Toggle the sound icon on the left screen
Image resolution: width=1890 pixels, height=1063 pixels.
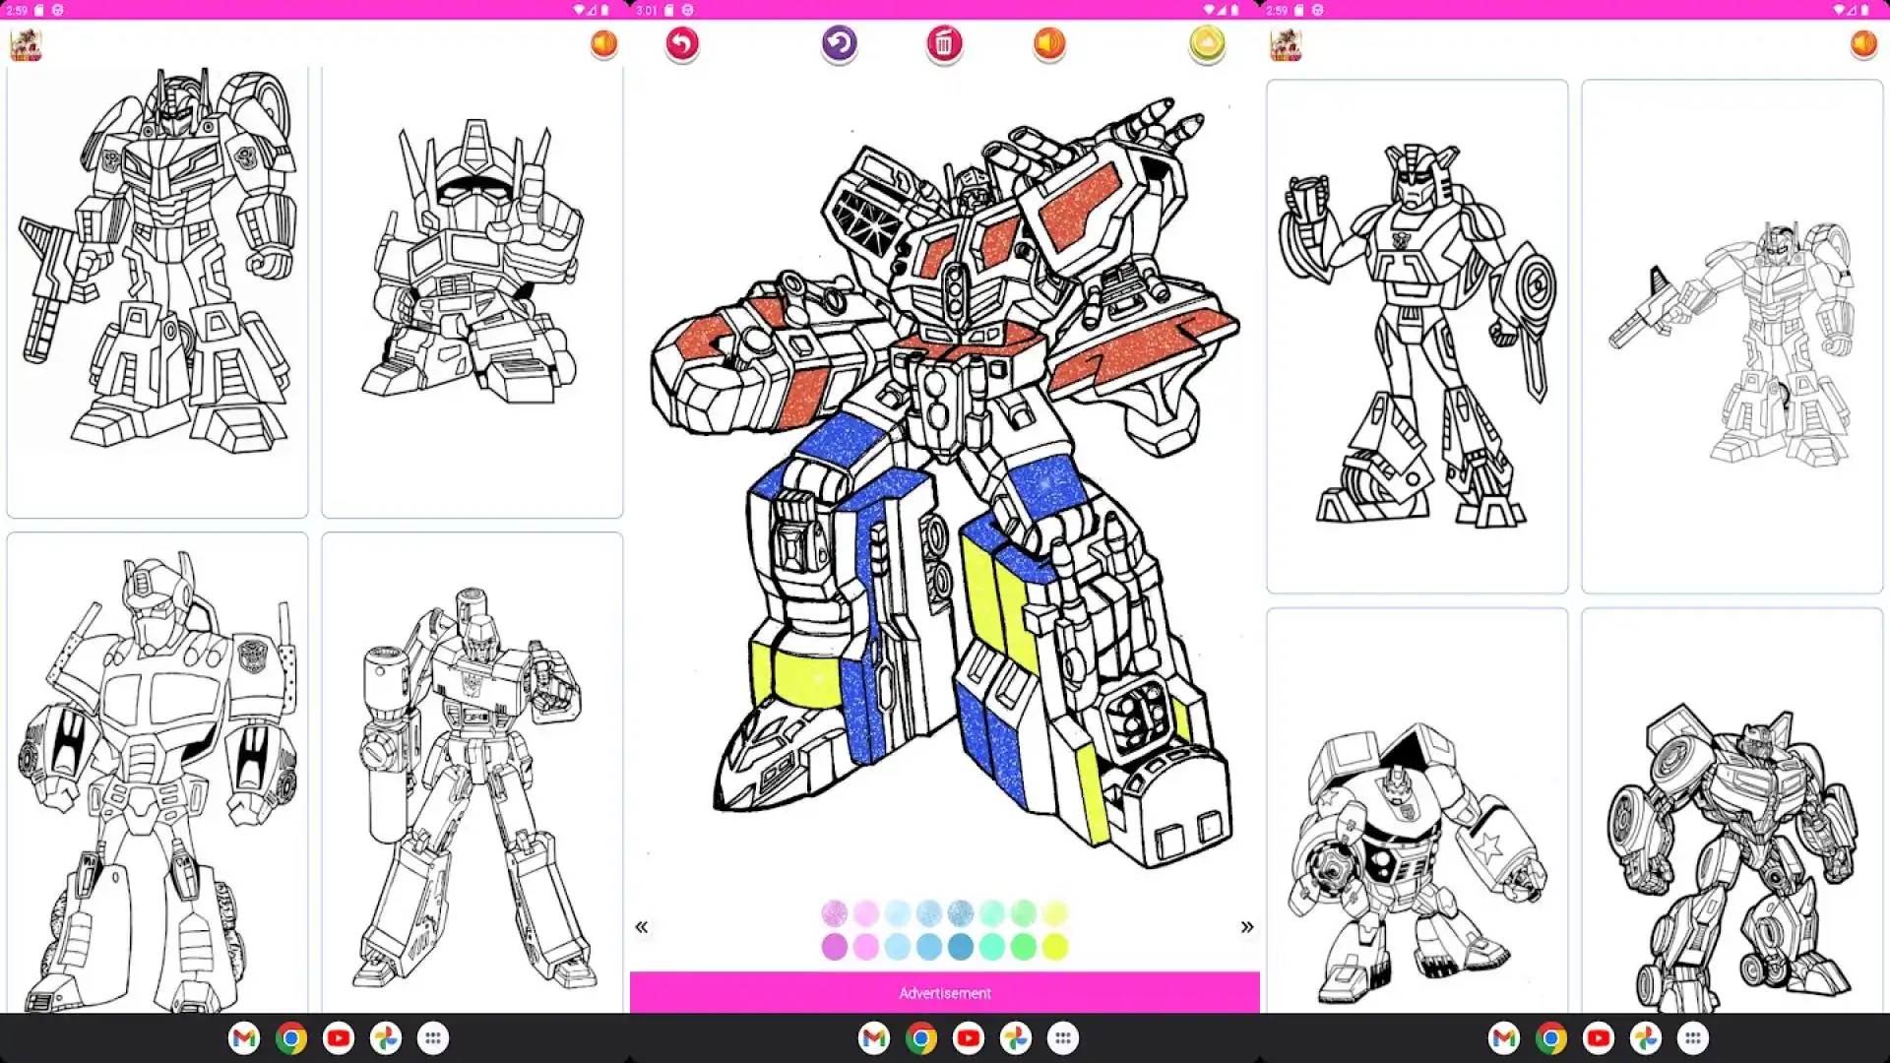pos(603,44)
